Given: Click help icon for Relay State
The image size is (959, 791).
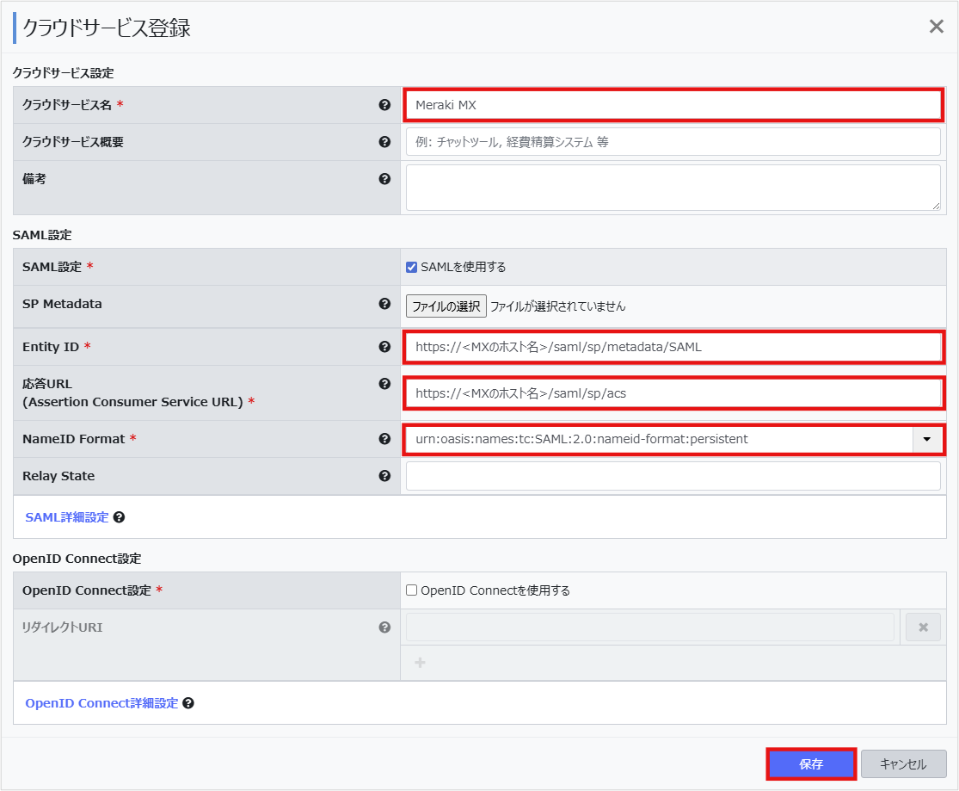Looking at the screenshot, I should pyautogui.click(x=384, y=476).
